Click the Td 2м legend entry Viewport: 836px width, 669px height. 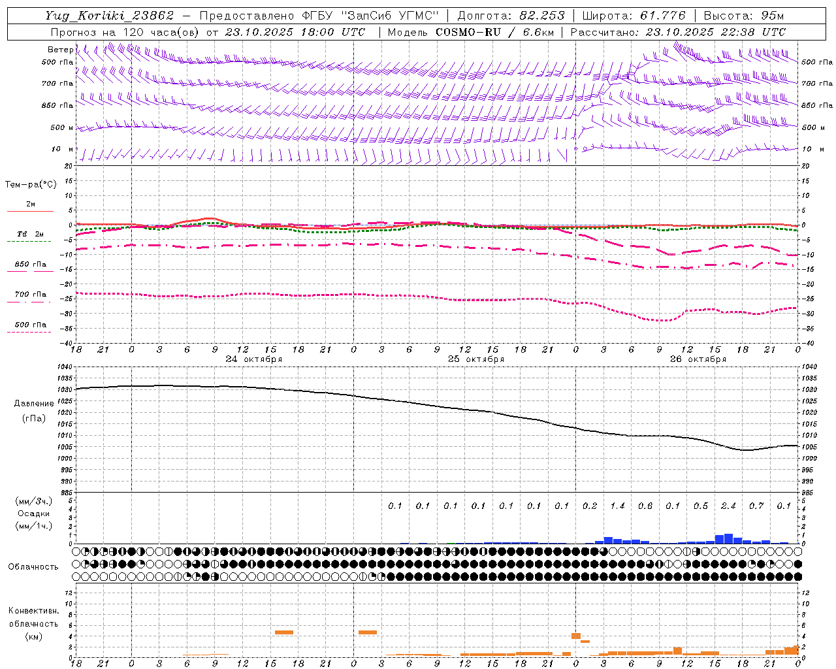[30, 234]
